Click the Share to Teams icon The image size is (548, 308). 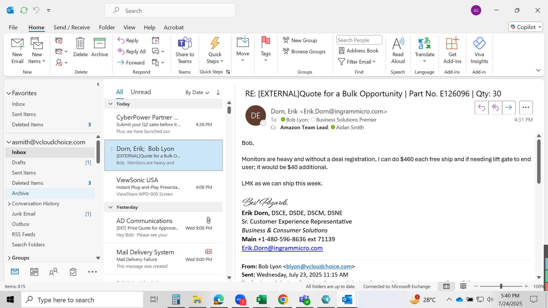tap(185, 43)
